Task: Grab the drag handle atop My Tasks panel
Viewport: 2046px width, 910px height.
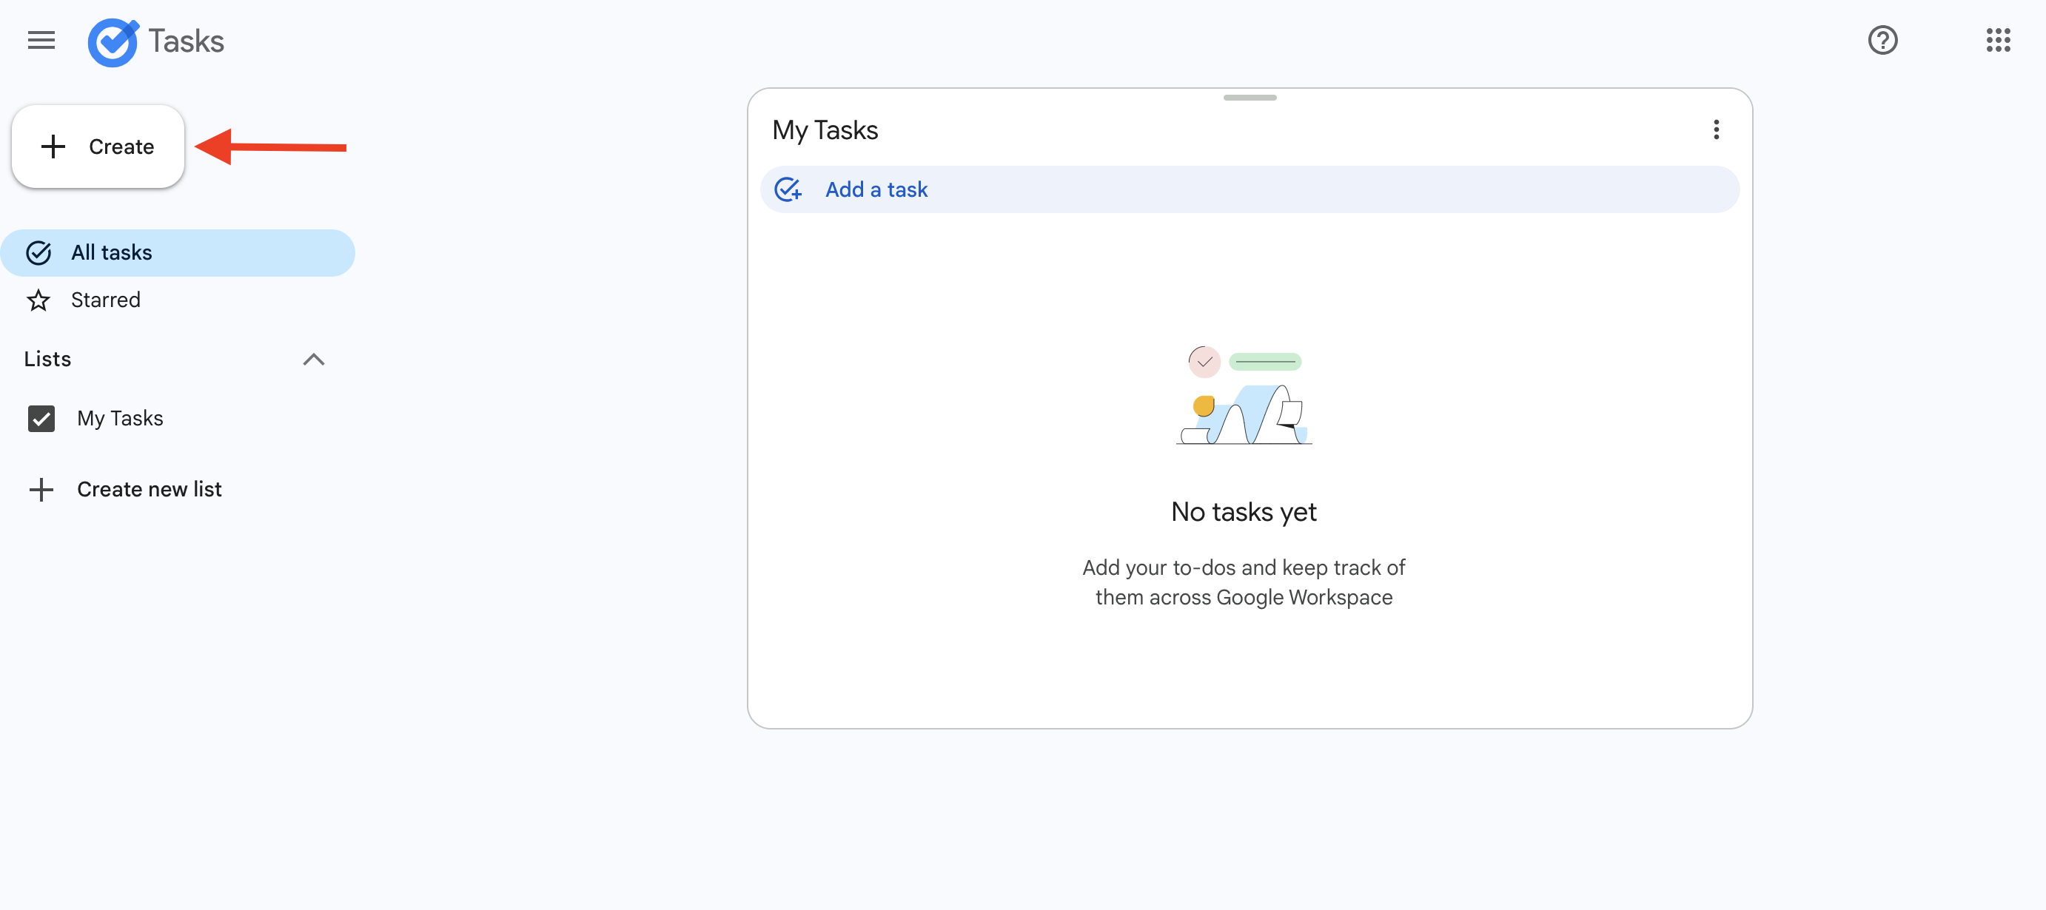Action: pos(1250,98)
